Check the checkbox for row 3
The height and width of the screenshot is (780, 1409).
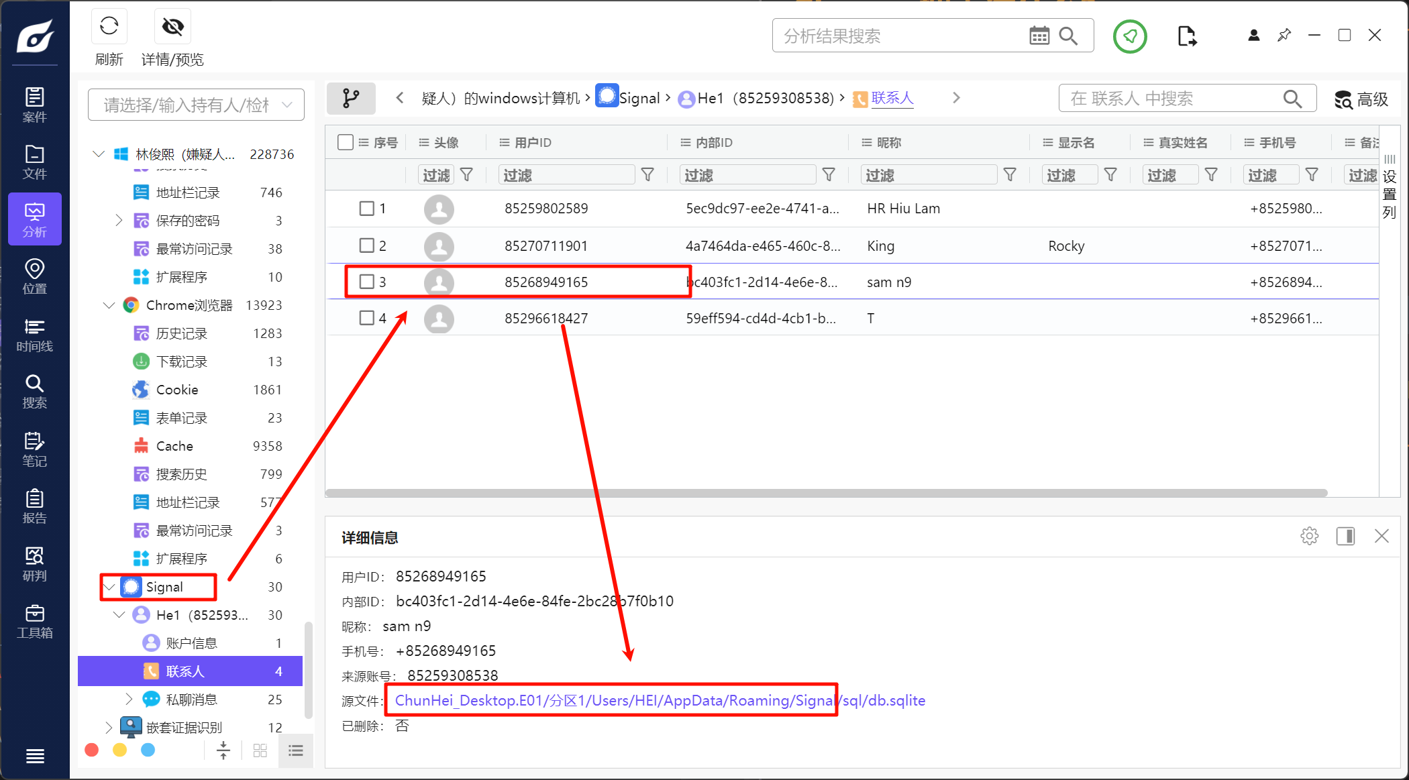366,282
